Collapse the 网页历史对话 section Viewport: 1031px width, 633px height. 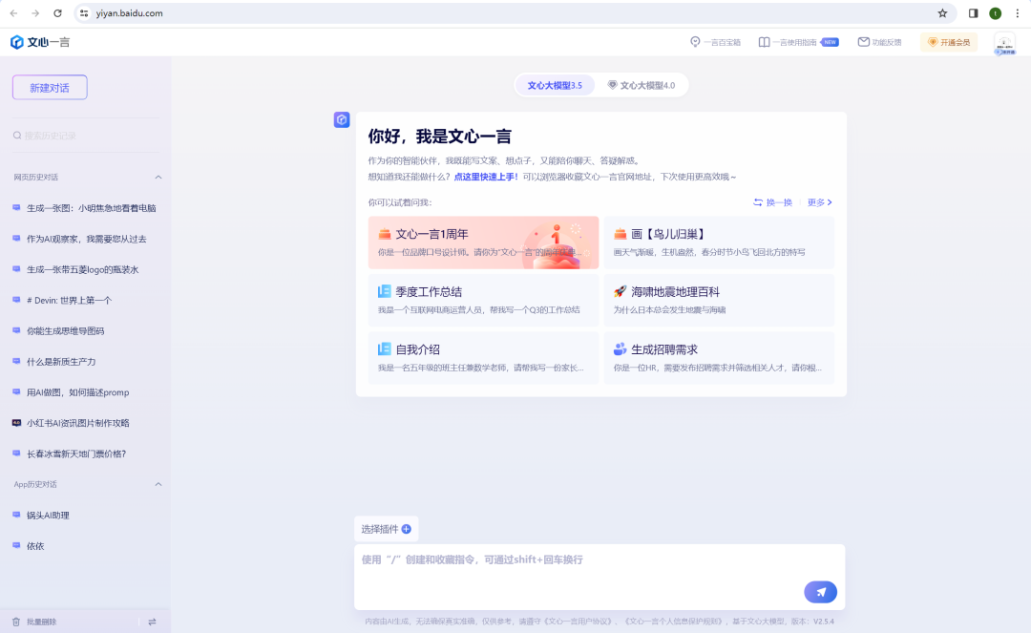click(x=158, y=177)
